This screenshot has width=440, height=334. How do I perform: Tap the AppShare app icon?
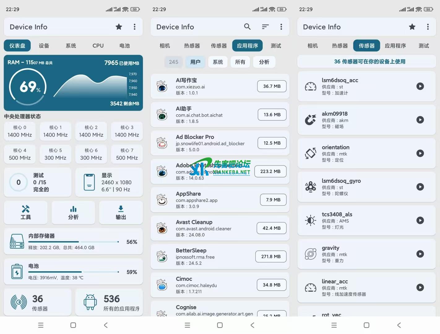coord(162,200)
